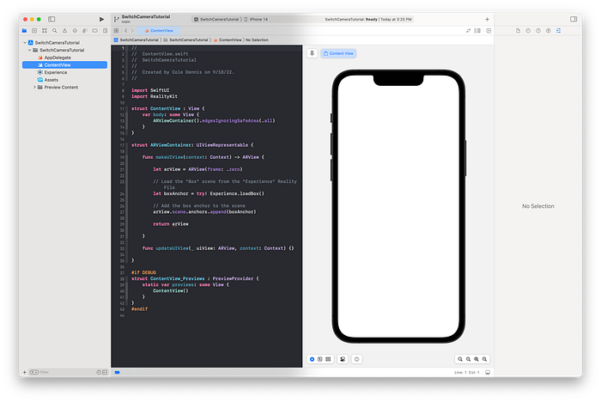Expand the Preview Content folder
Screen dimensions: 601x402
[x=34, y=87]
